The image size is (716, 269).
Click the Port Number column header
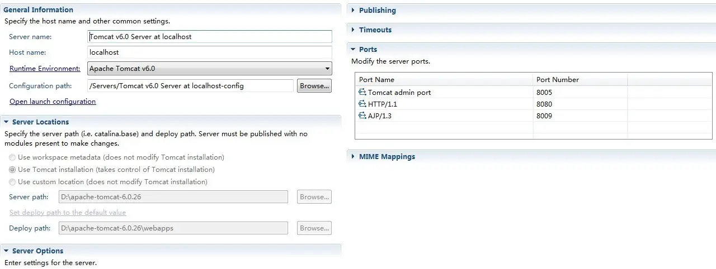(580, 80)
